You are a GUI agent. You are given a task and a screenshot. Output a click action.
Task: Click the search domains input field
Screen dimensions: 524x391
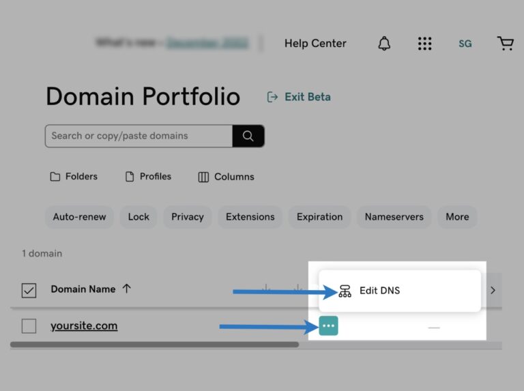[x=139, y=136]
